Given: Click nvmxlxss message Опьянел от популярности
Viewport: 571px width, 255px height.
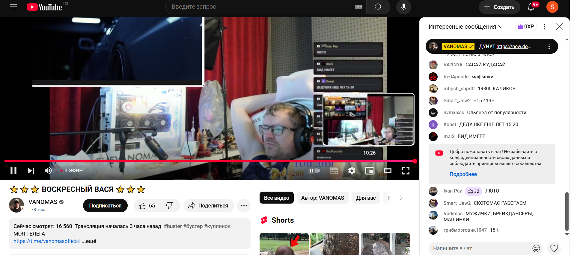Looking at the screenshot, I should pos(497,113).
